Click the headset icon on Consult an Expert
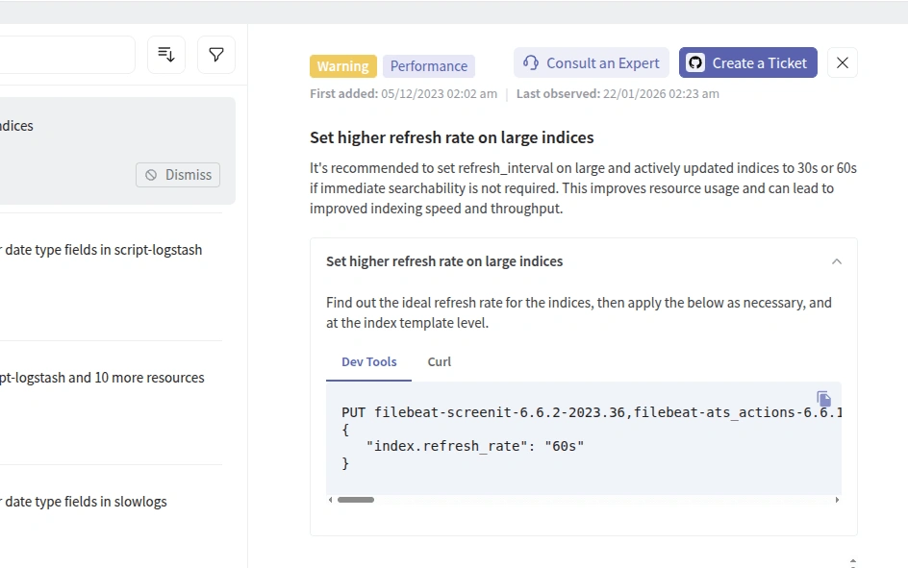This screenshot has width=908, height=568. coord(531,62)
